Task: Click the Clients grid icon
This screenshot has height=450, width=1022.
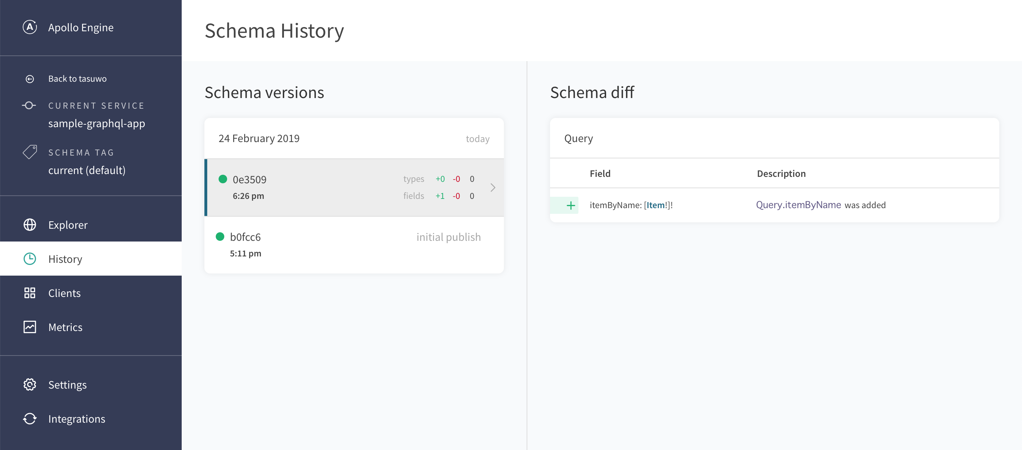Action: point(30,293)
